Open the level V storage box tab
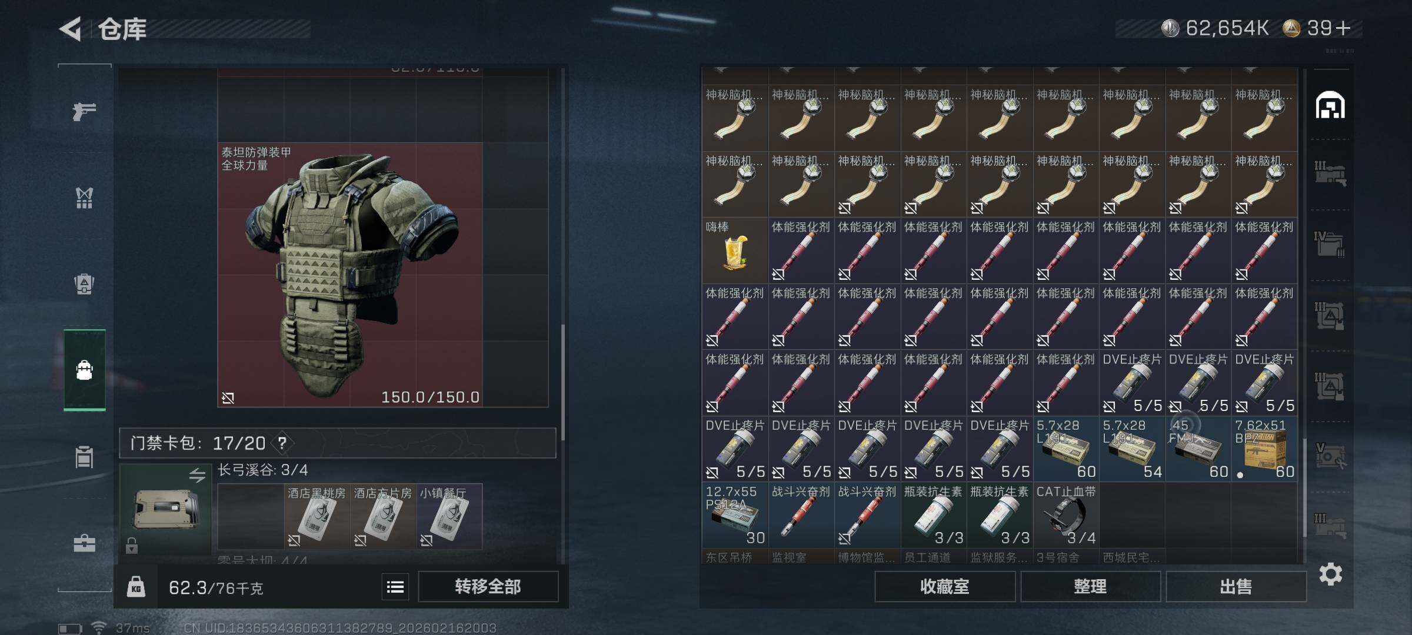 coord(1330,456)
